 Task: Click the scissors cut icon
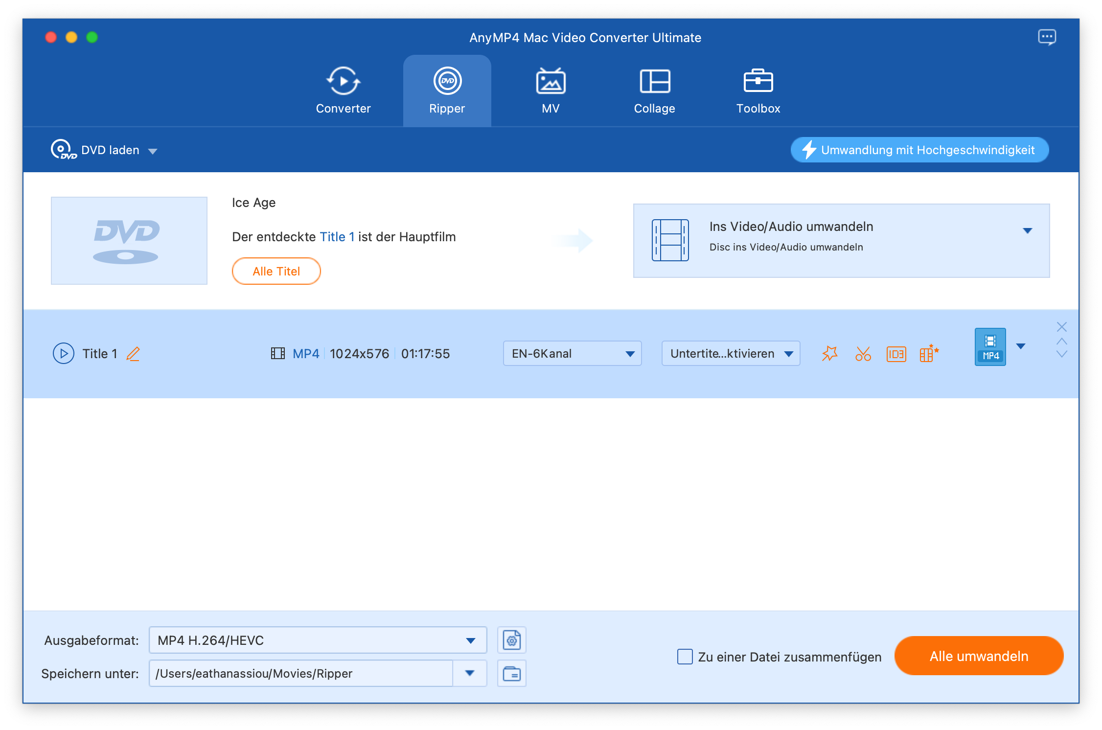point(863,353)
